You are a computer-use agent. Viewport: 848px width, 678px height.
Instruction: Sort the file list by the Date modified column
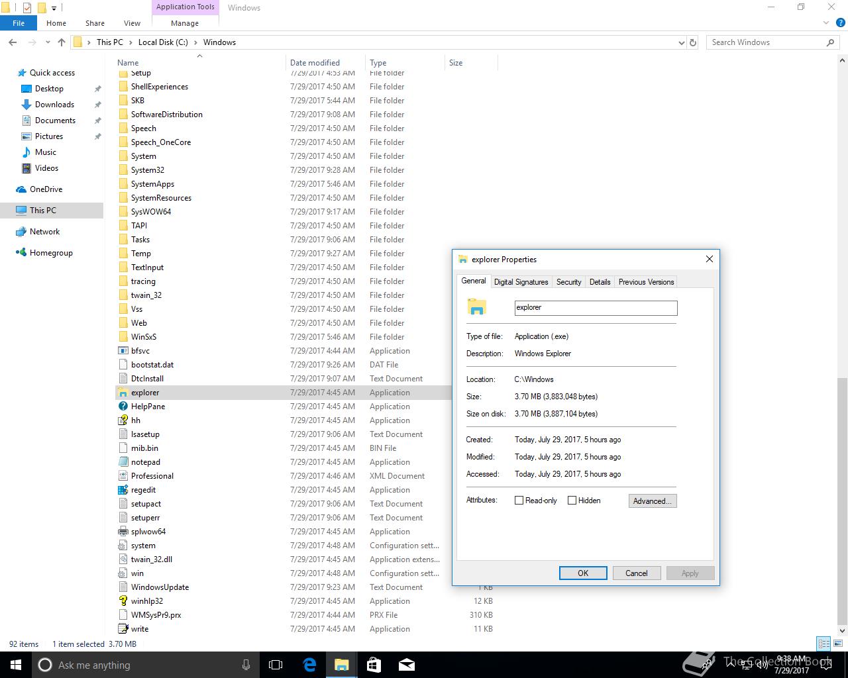(325, 63)
